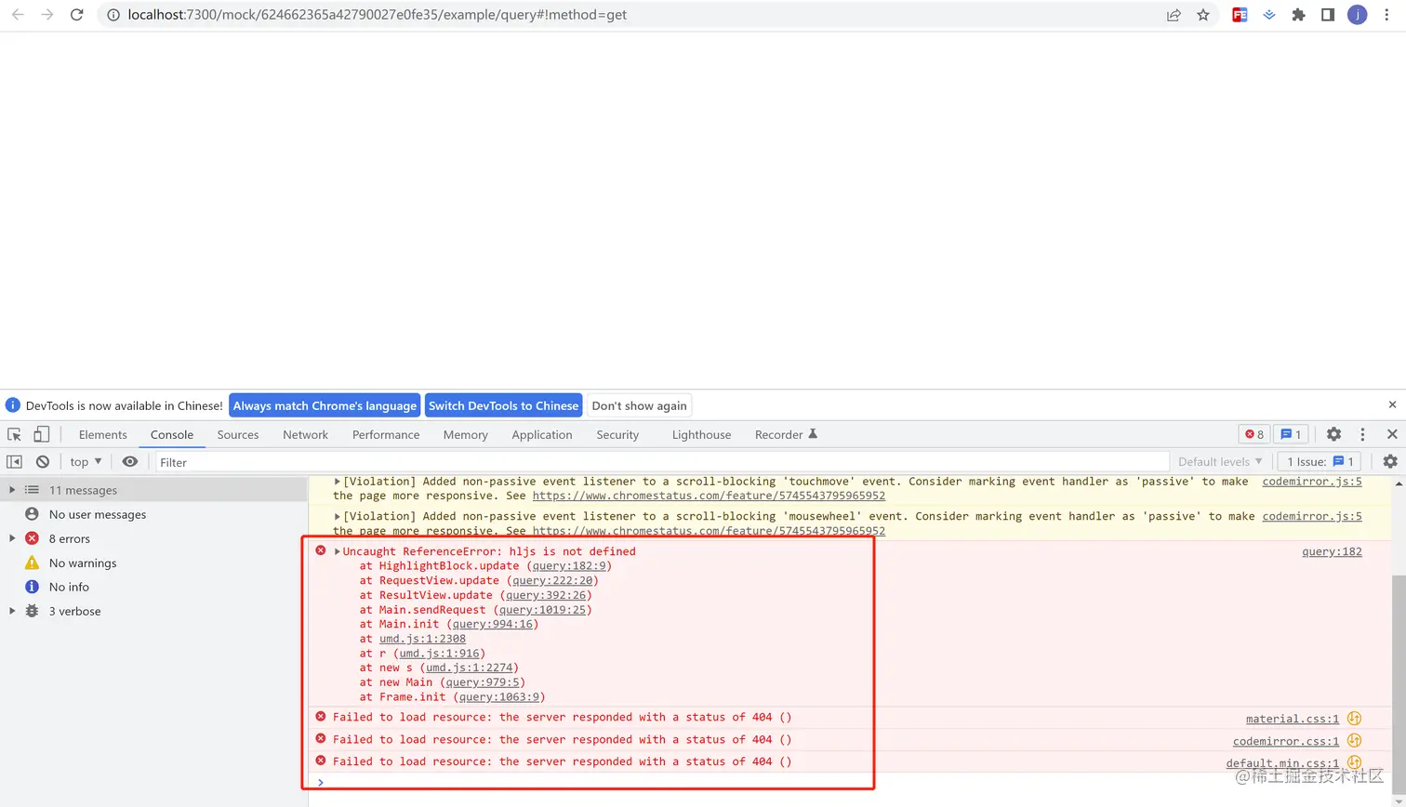1406x807 pixels.
Task: Click Don't show again button
Action: point(639,405)
